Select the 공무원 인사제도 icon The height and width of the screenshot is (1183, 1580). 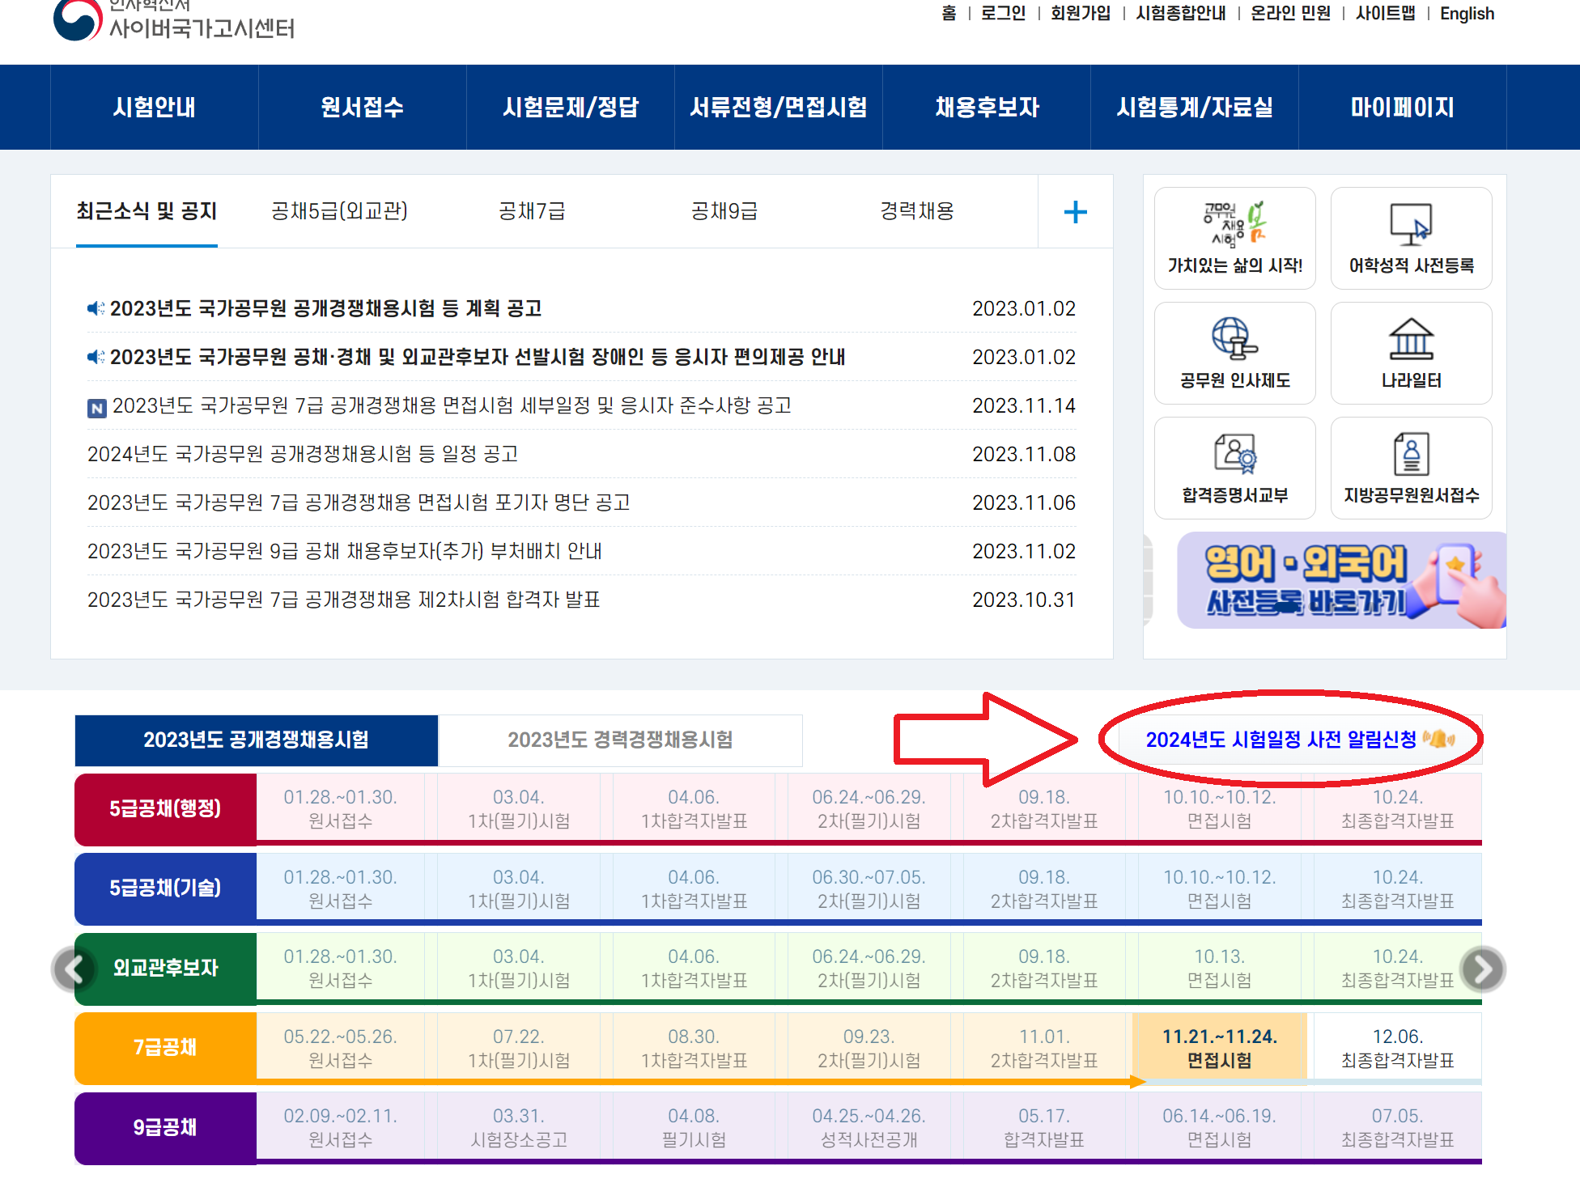tap(1234, 352)
